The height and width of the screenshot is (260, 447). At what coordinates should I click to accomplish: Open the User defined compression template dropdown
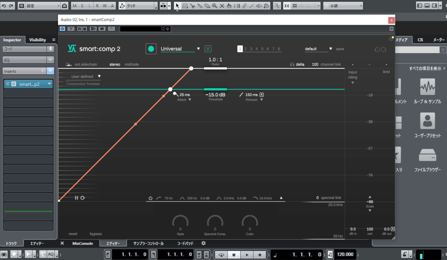pyautogui.click(x=99, y=76)
